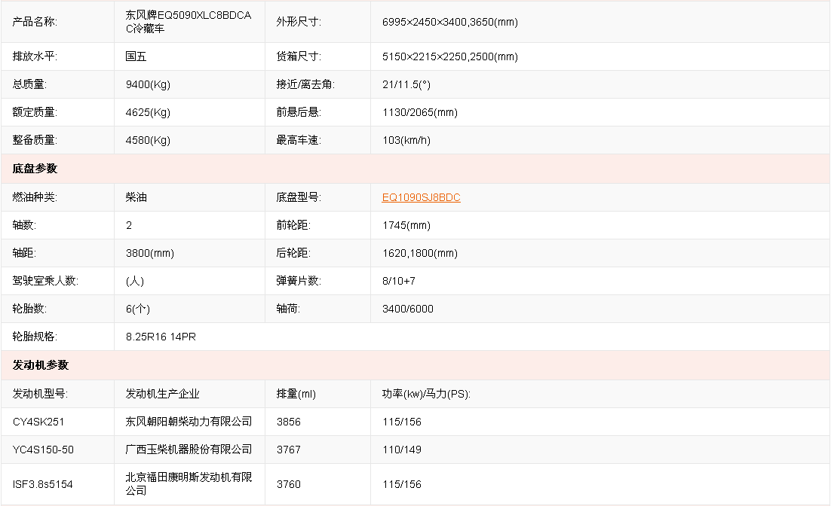Select the axle count value 2
Screen dimensions: 831x506
coord(129,225)
